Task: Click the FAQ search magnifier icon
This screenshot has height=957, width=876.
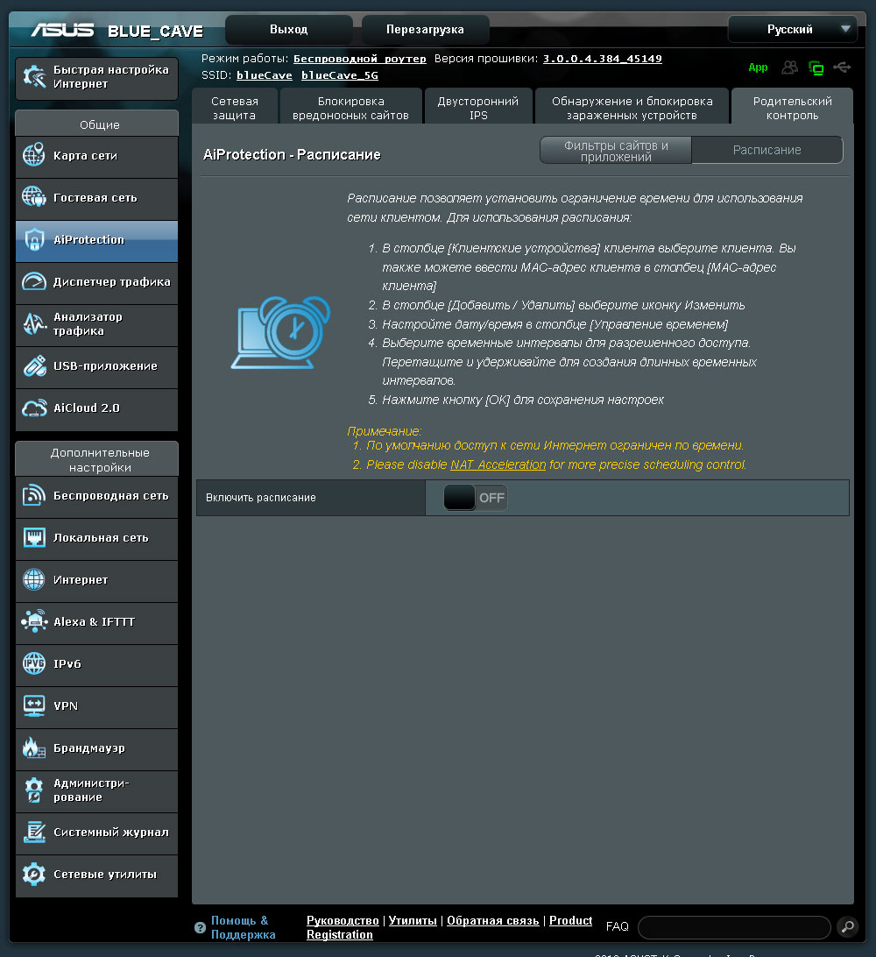Action: click(x=847, y=927)
